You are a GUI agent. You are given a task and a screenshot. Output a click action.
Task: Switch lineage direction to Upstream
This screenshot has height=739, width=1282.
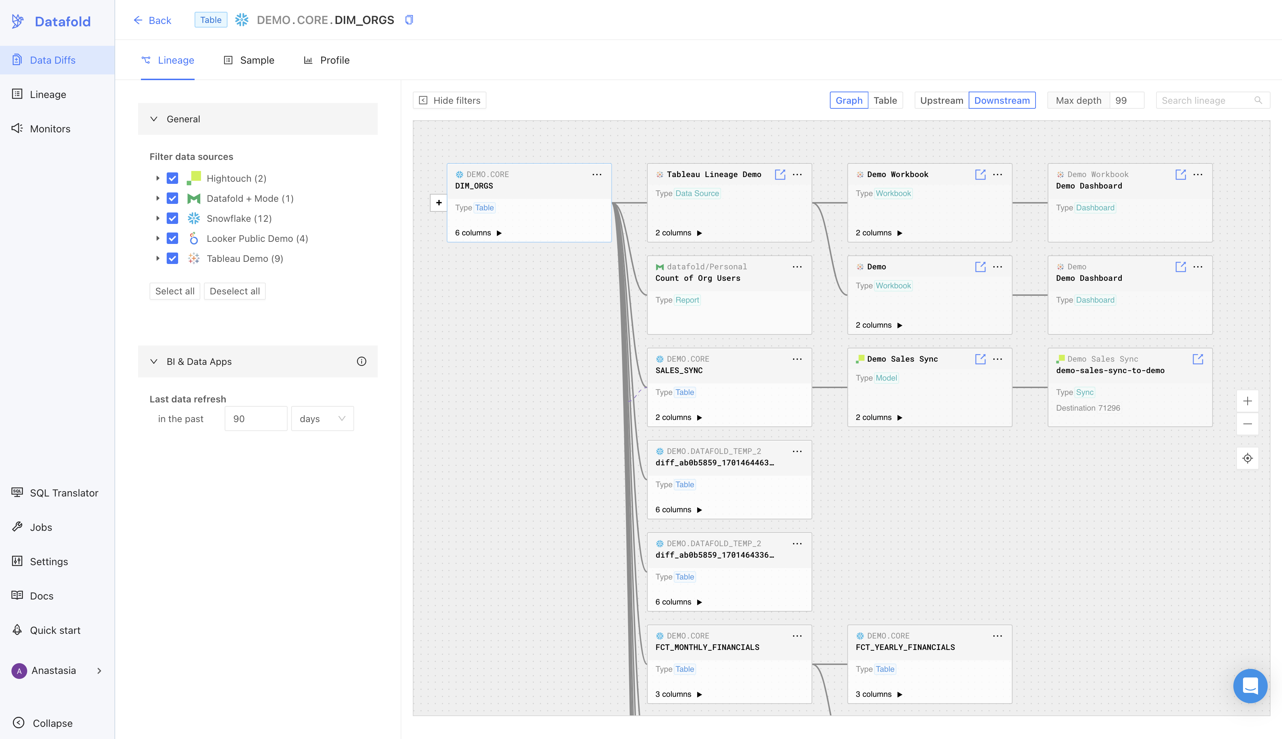tap(941, 101)
